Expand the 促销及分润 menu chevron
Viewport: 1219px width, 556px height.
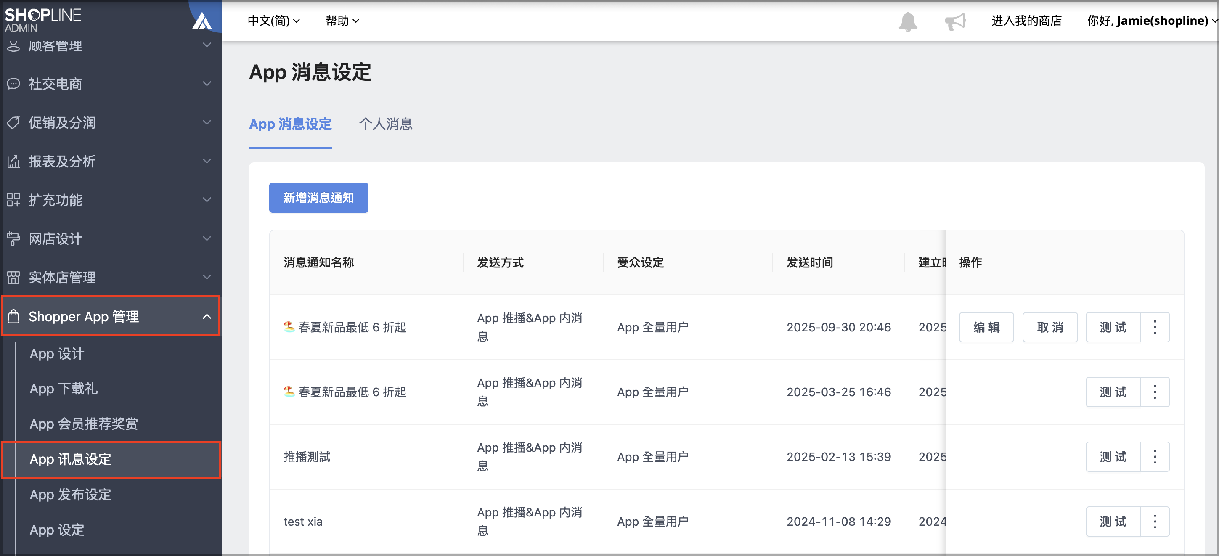[x=207, y=122]
